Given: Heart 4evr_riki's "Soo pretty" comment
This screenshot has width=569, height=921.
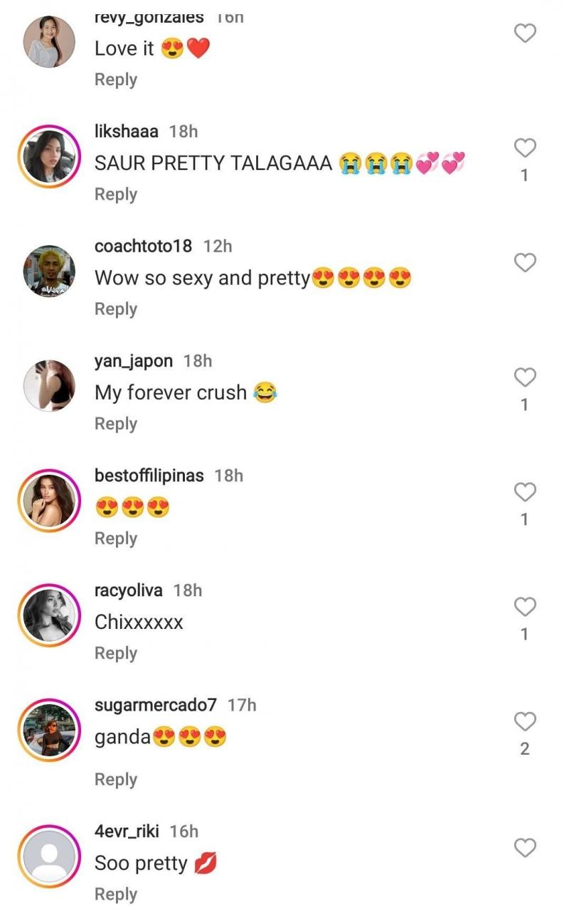Looking at the screenshot, I should 525,847.
